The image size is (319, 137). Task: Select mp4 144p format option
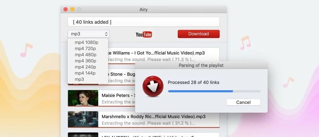click(x=85, y=73)
